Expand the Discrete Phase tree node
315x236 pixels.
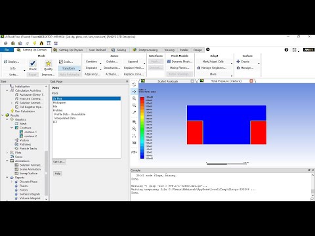12,182
